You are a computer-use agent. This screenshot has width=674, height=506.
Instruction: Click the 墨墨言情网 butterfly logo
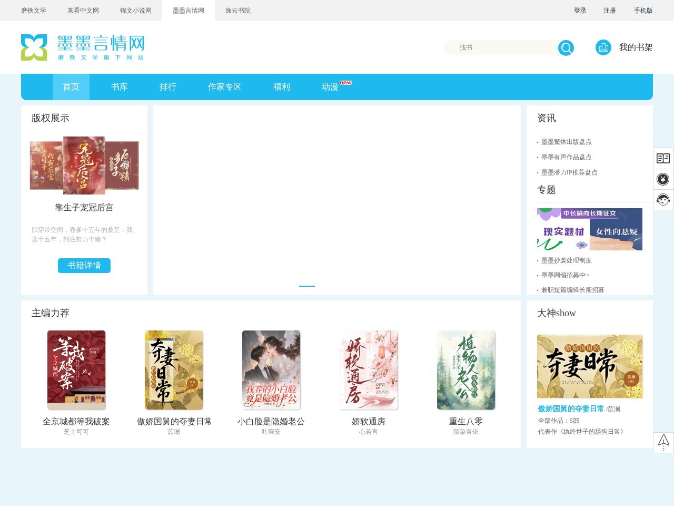[x=34, y=47]
